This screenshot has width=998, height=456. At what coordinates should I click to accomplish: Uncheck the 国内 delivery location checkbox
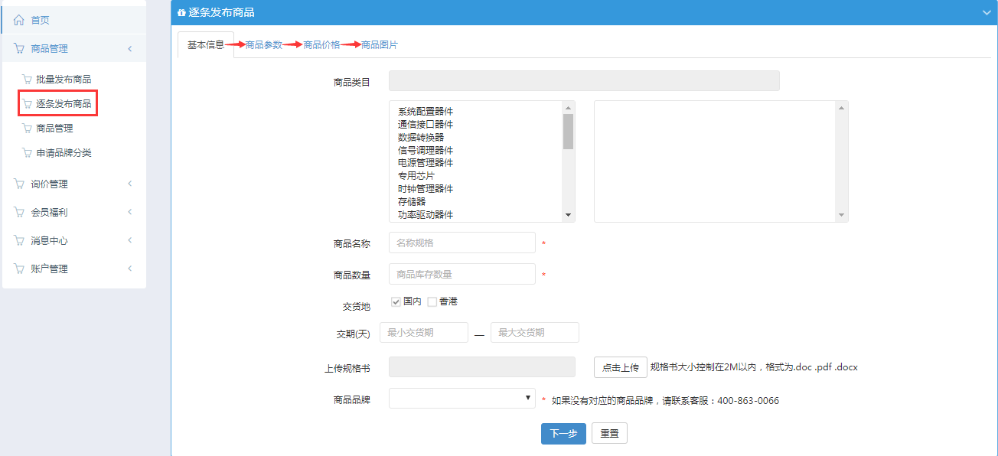point(396,301)
